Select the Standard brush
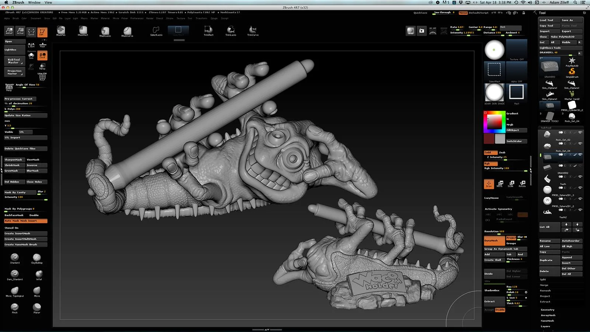The image size is (590, 332). [x=15, y=258]
